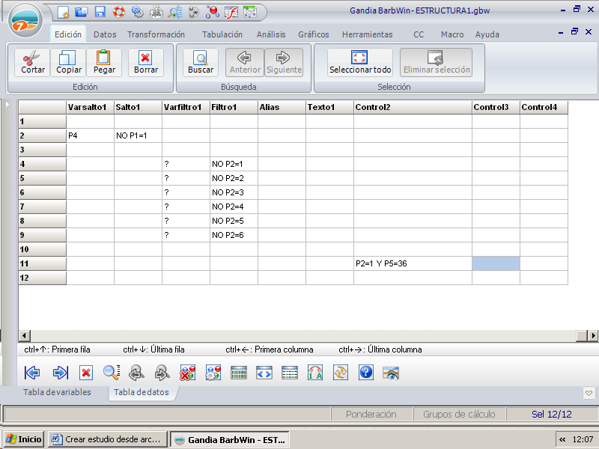599x449 pixels.
Task: Click the row pointer arrow at grid's left edge
Action: point(7,104)
